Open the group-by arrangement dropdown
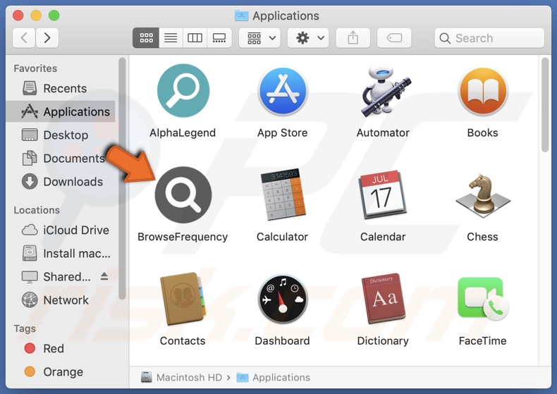This screenshot has height=394, width=557. click(x=259, y=37)
